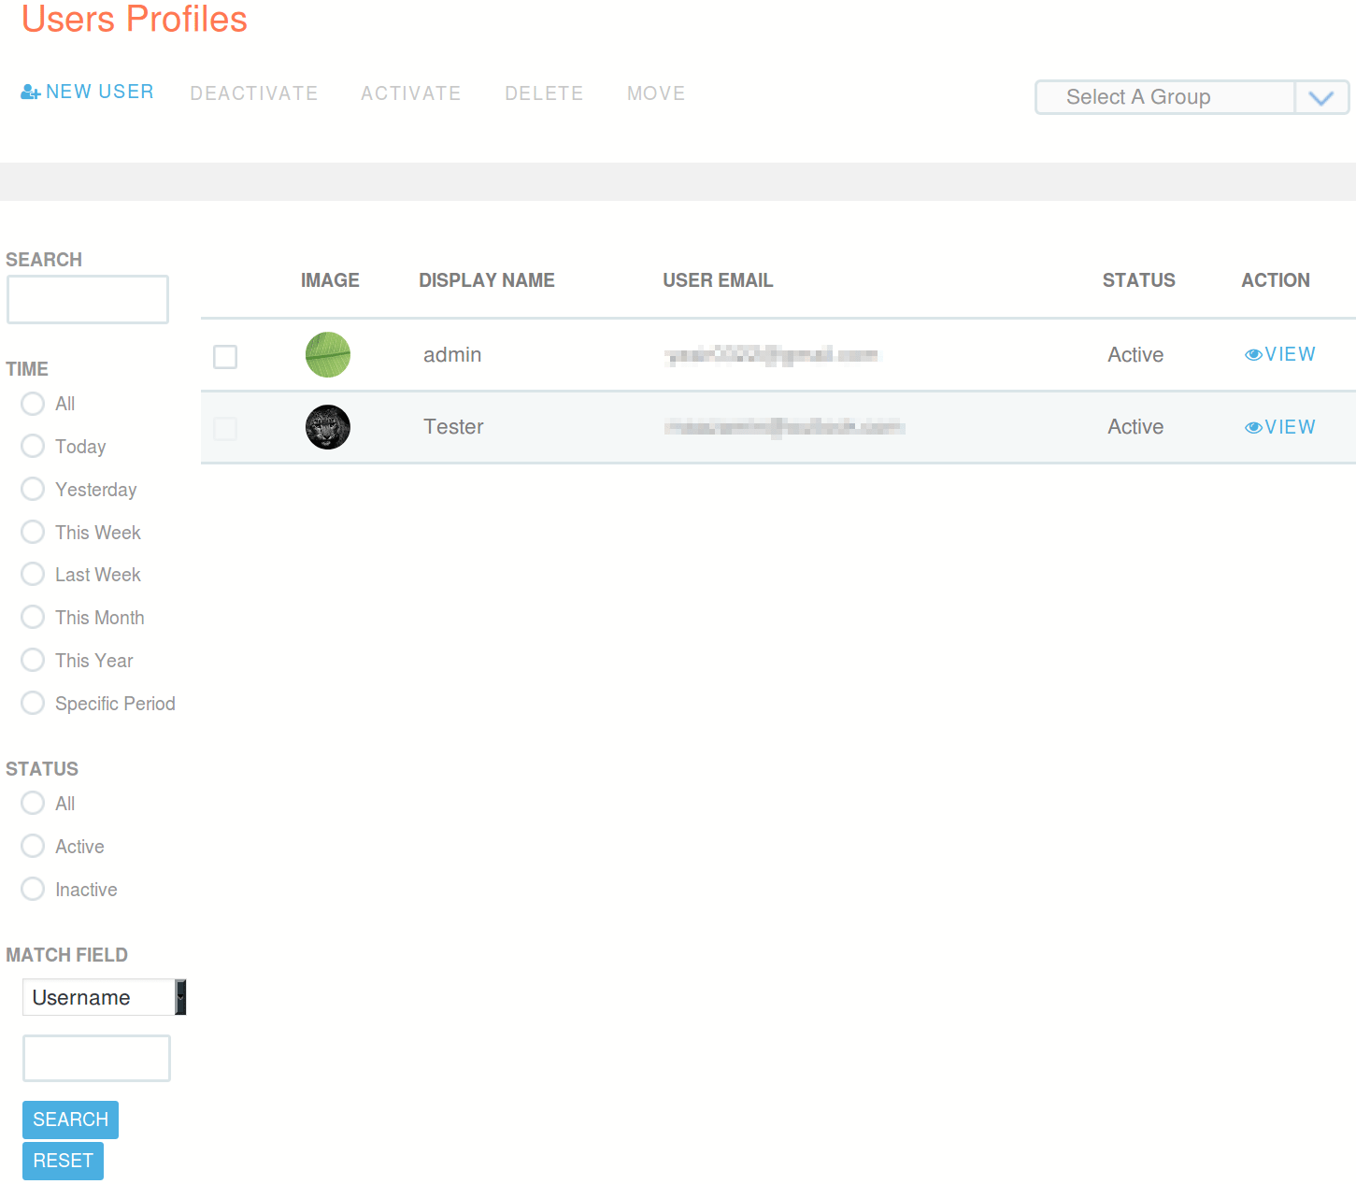Click the eye icon next to admin's VIEW

pos(1253,354)
